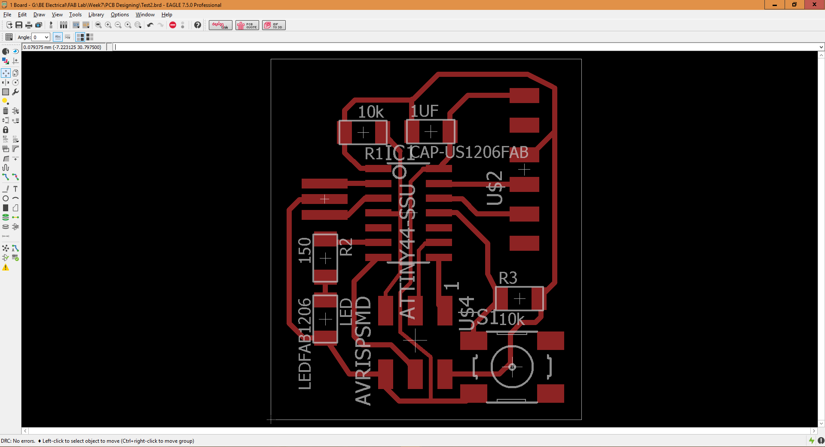Select the Group tool
Screen dimensions: 825x447
click(6, 92)
